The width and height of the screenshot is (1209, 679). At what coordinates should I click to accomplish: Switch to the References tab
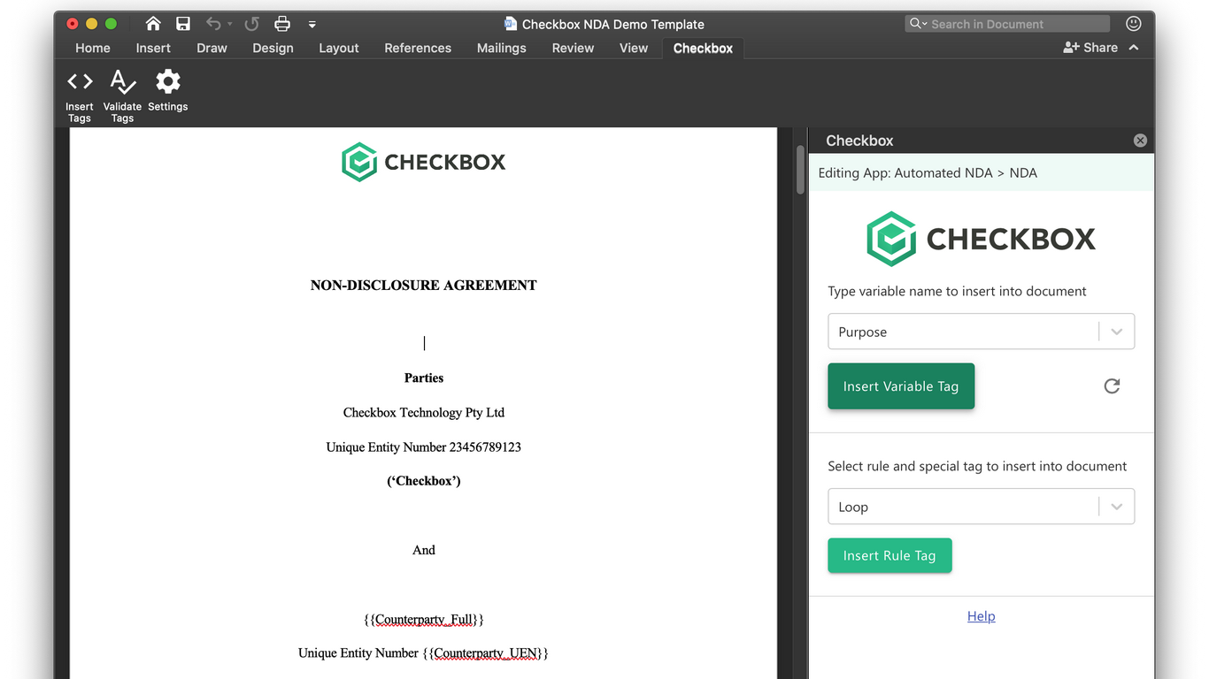418,48
